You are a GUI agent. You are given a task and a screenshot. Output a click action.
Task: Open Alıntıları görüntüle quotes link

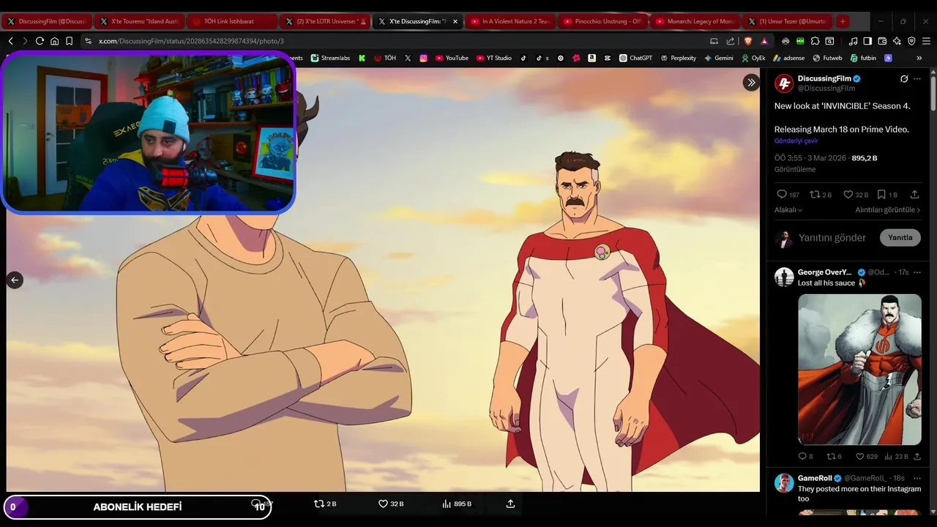pyautogui.click(x=888, y=210)
